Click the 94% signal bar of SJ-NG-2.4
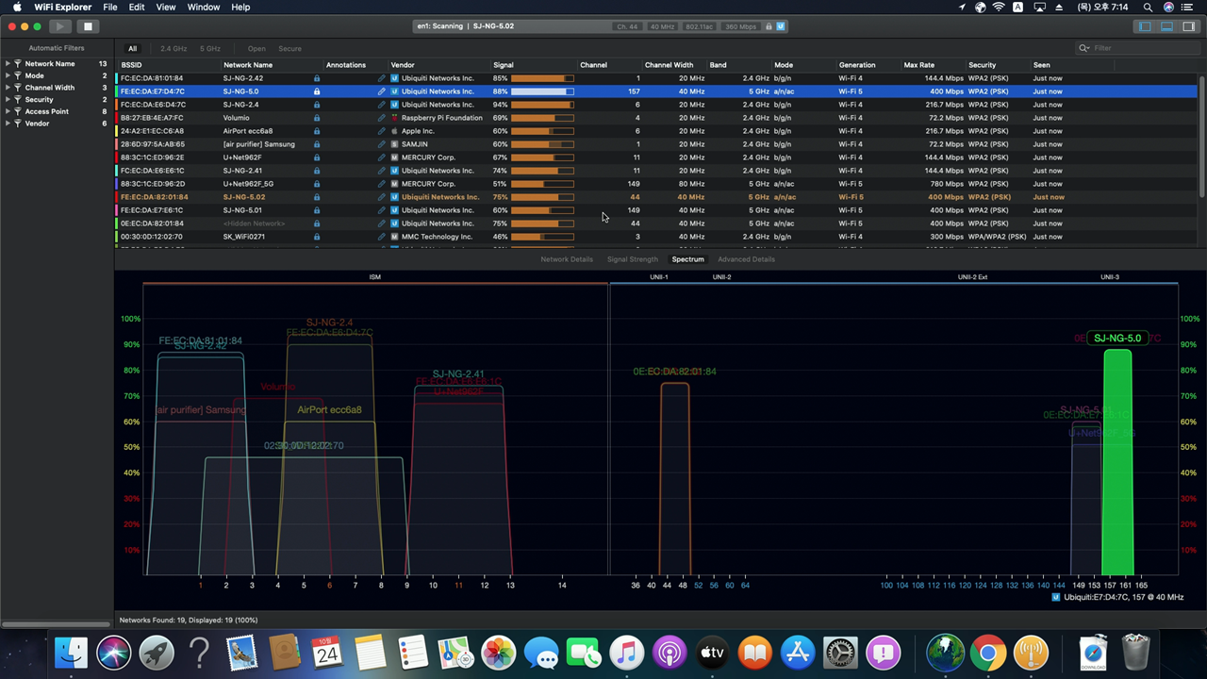This screenshot has height=679, width=1207. pos(542,105)
